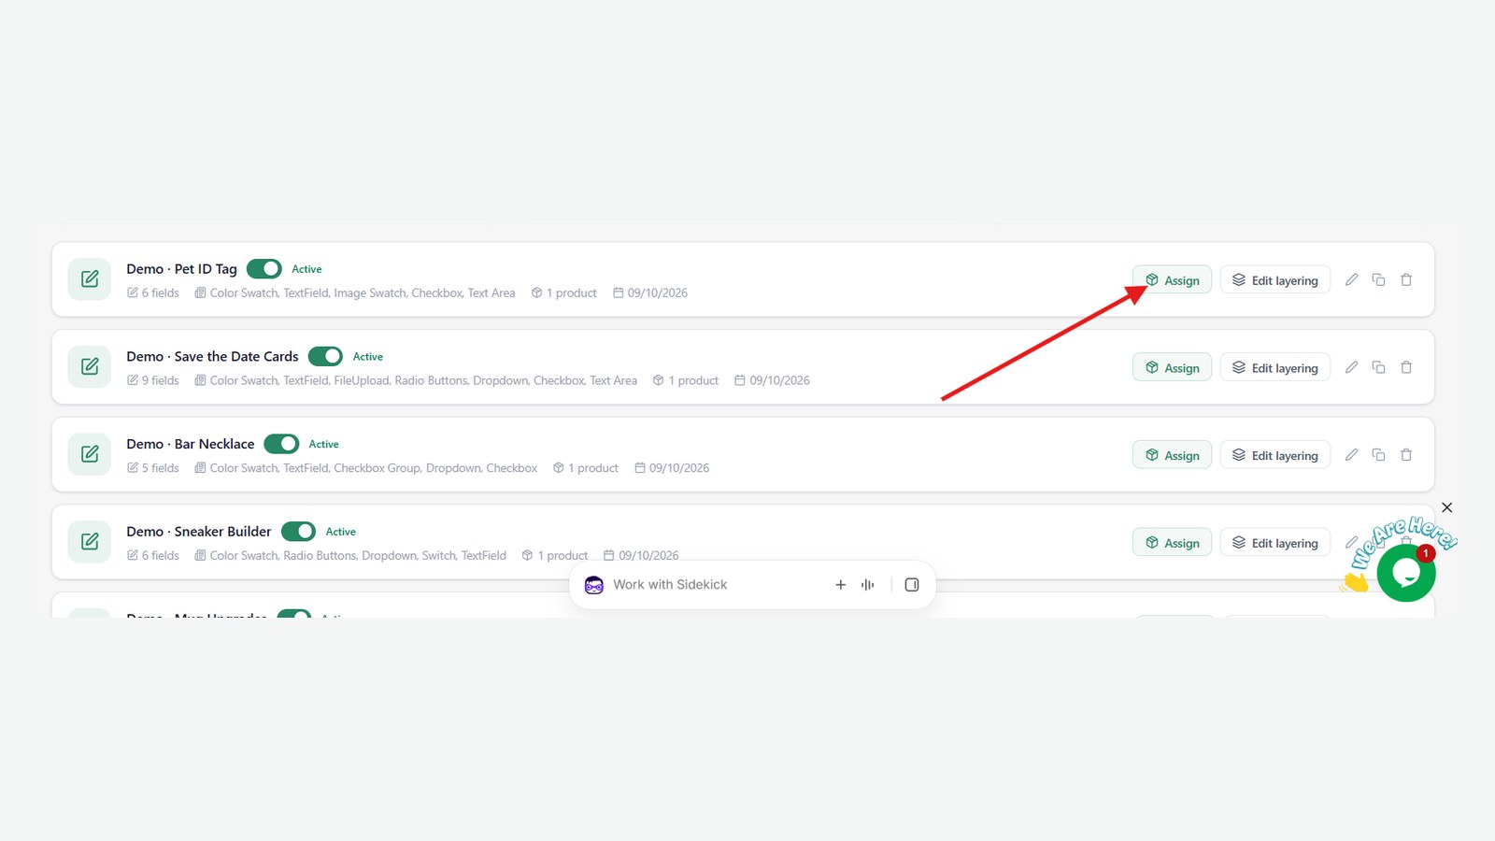This screenshot has width=1495, height=841.
Task: Duplicate the Save the Date Cards set
Action: (x=1378, y=367)
